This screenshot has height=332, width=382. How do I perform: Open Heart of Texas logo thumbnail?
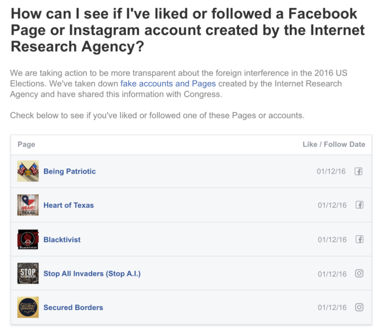pyautogui.click(x=28, y=205)
